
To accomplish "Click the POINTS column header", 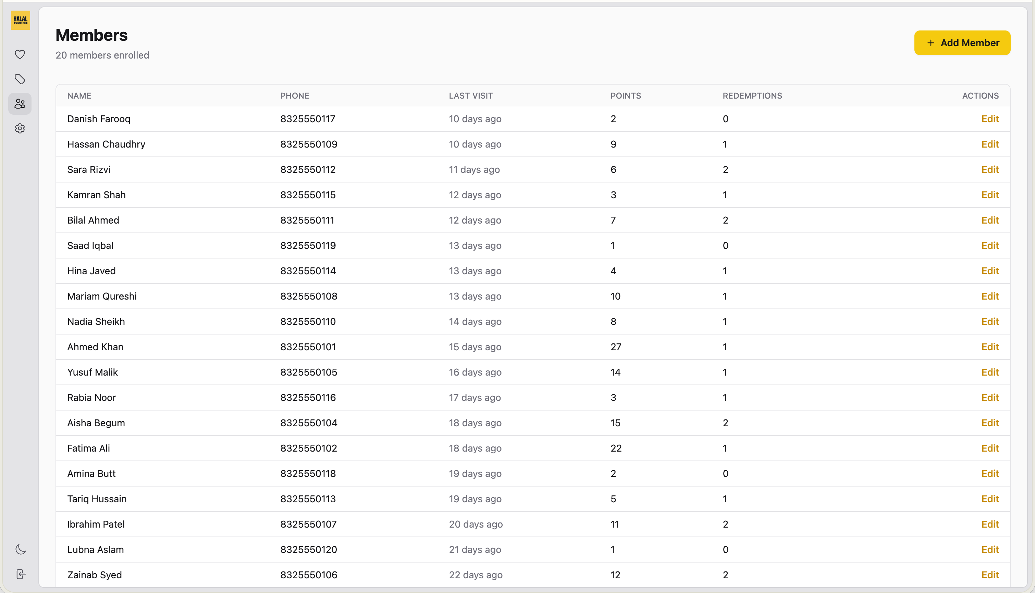I will [x=626, y=95].
